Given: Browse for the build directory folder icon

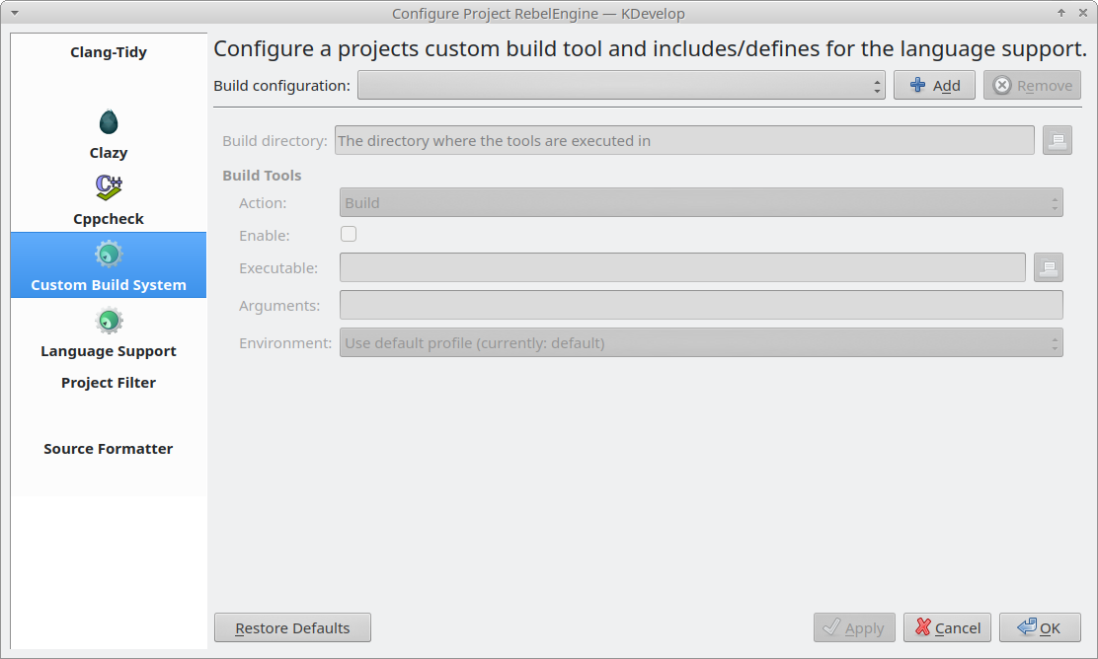Looking at the screenshot, I should (1058, 141).
